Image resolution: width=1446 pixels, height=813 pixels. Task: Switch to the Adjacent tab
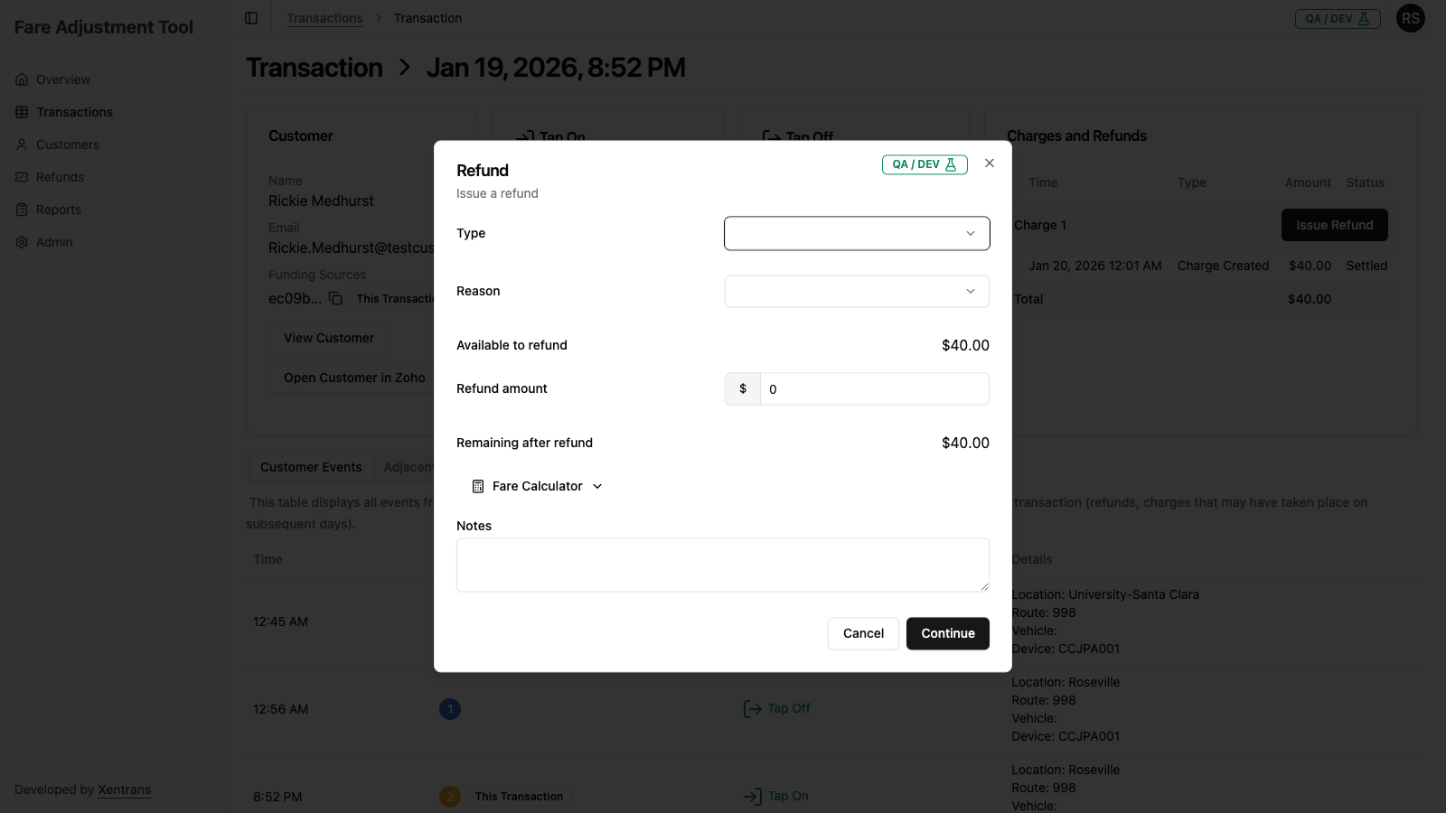pos(409,466)
